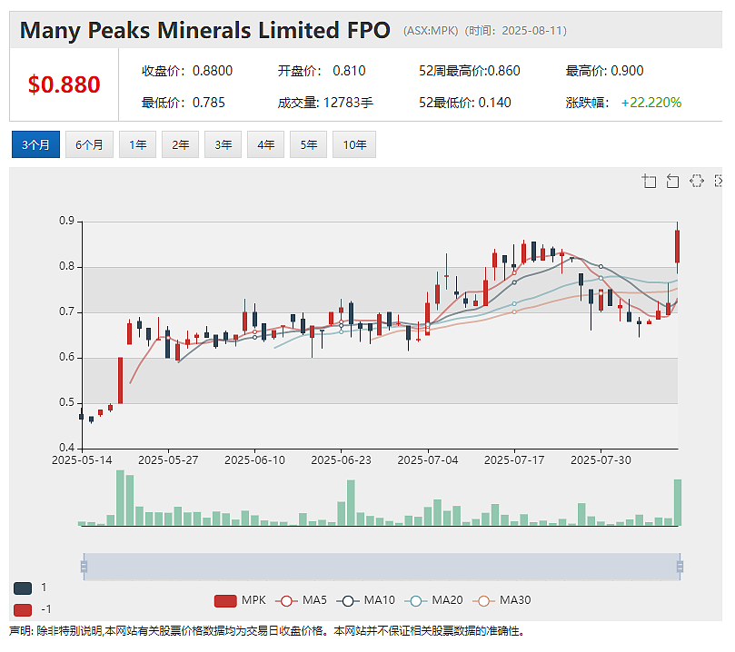Click the 成交量: 12783手 text

pyautogui.click(x=325, y=103)
